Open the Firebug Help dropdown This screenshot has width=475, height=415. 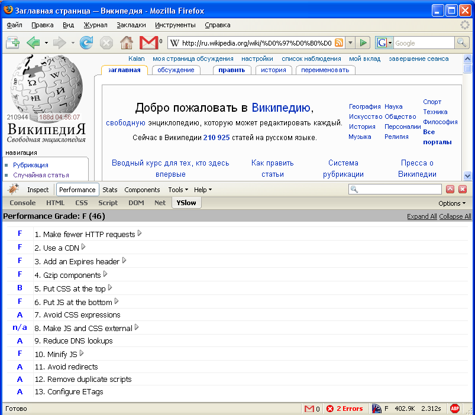(x=203, y=190)
